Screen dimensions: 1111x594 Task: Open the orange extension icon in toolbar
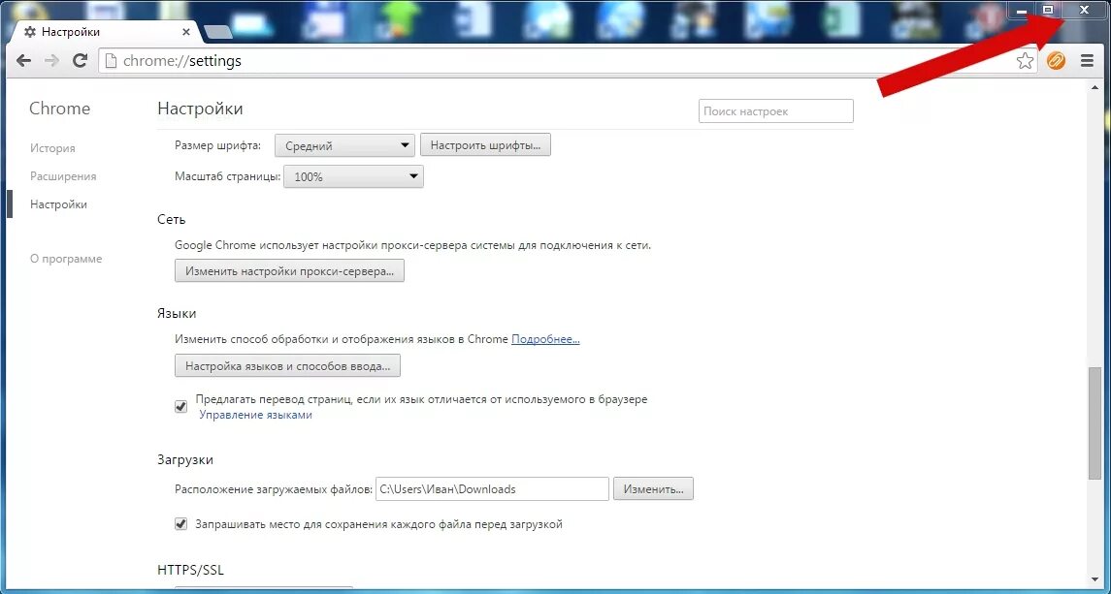[x=1056, y=61]
